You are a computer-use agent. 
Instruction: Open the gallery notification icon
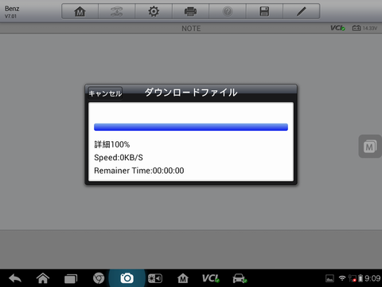tap(329, 278)
